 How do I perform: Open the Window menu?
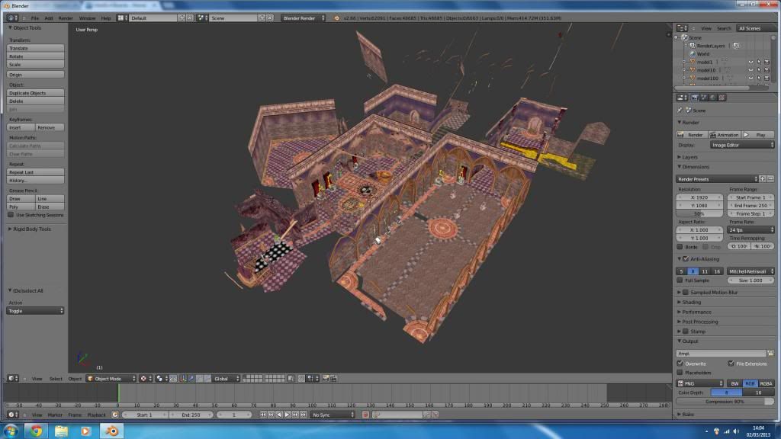(87, 18)
